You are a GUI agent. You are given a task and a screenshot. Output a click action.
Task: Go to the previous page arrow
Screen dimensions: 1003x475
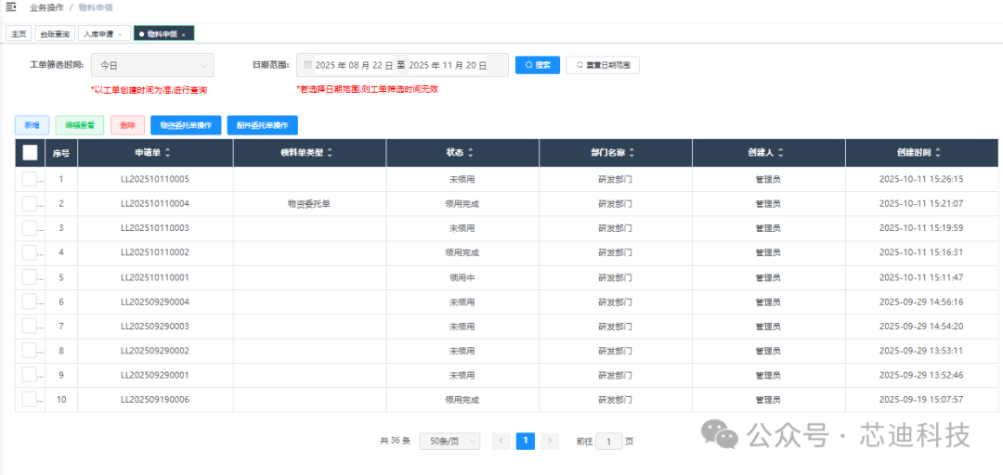pos(501,441)
